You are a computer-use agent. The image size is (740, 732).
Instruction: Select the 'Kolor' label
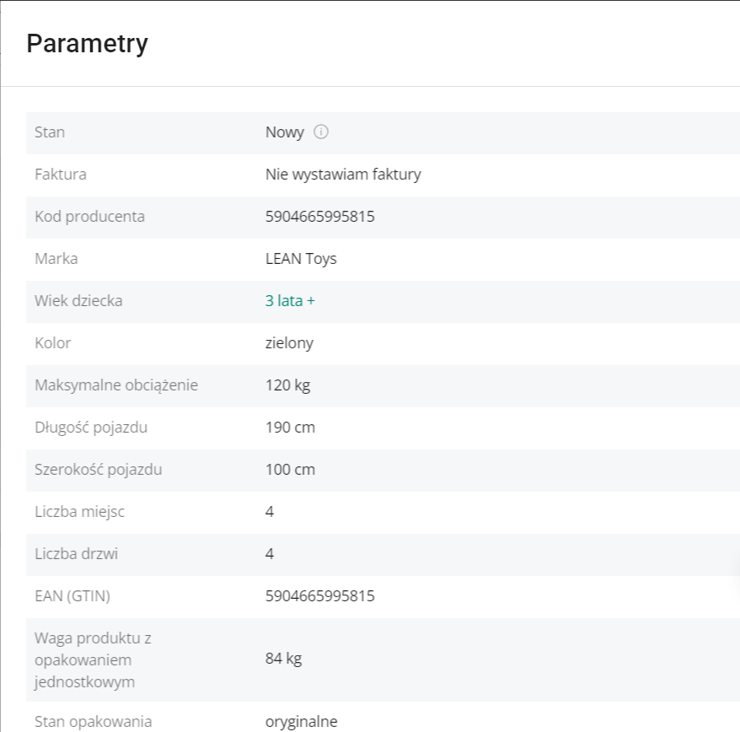pyautogui.click(x=53, y=343)
